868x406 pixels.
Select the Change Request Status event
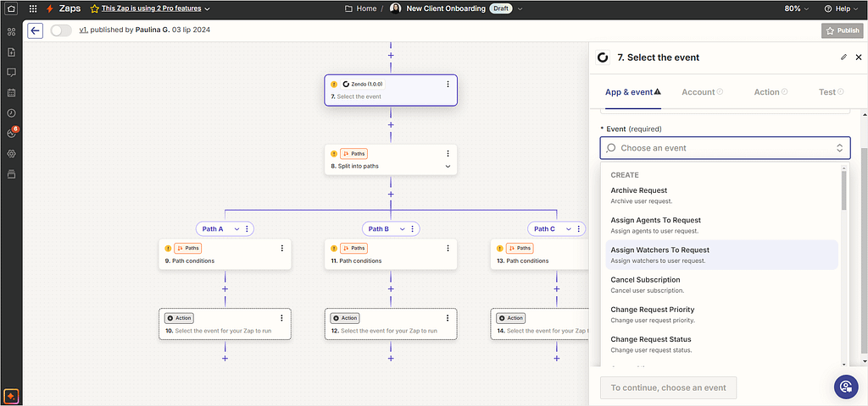pos(721,344)
